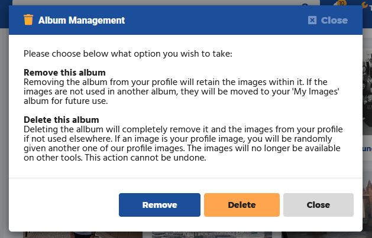Click the "Please choose below" instruction text
The height and width of the screenshot is (238, 372).
pos(128,54)
